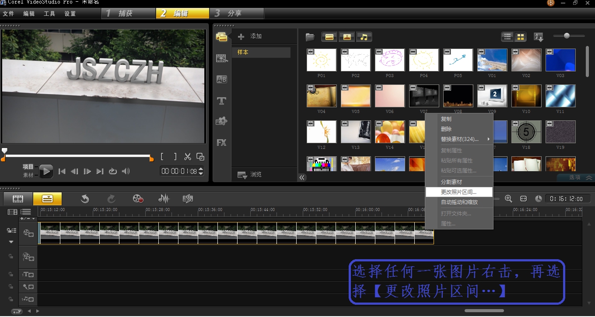Click the add folder plus icon
This screenshot has width=595, height=317.
pyautogui.click(x=241, y=37)
